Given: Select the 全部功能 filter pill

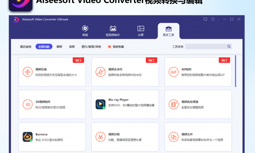Looking at the screenshot, I should tap(44, 47).
